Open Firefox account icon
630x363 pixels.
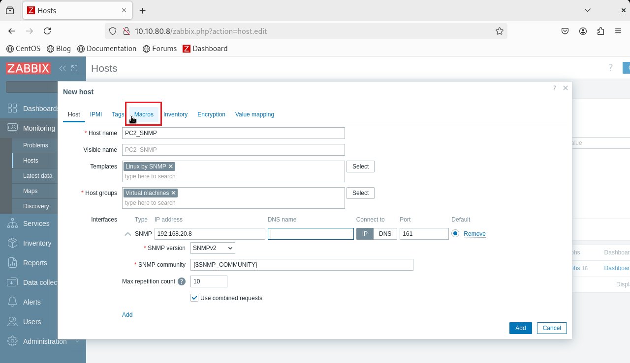(583, 31)
